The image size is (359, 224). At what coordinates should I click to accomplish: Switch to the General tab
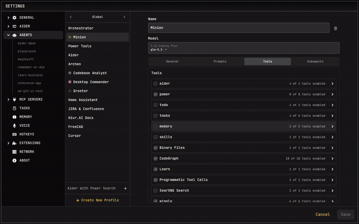[172, 62]
